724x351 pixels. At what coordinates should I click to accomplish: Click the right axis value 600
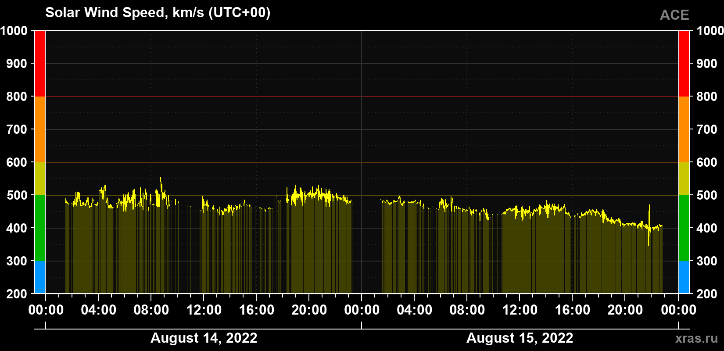pos(707,162)
